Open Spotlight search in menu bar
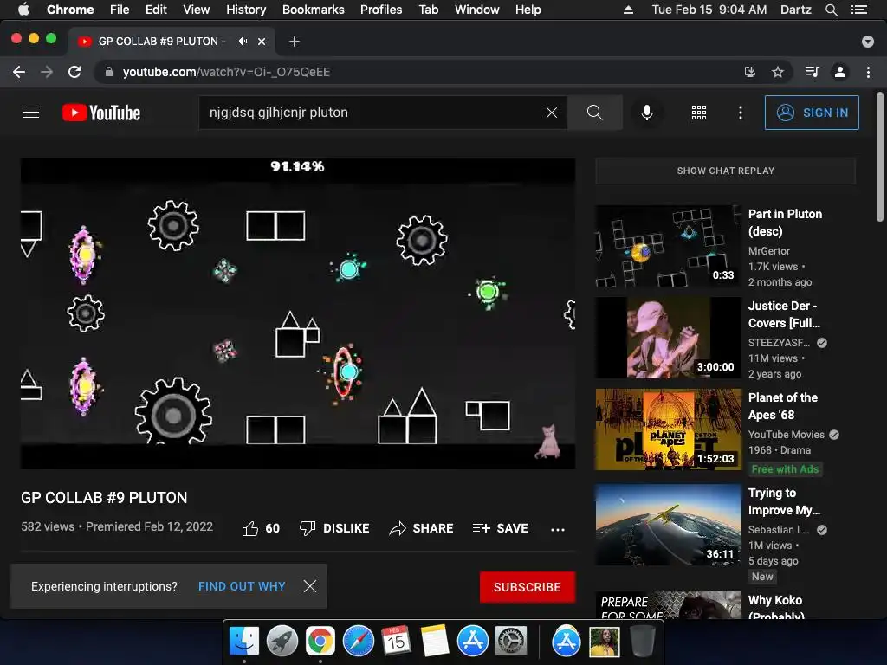The height and width of the screenshot is (665, 887). [x=831, y=10]
